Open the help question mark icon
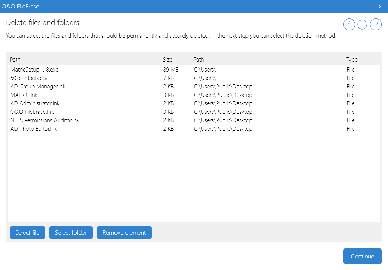 376,25
